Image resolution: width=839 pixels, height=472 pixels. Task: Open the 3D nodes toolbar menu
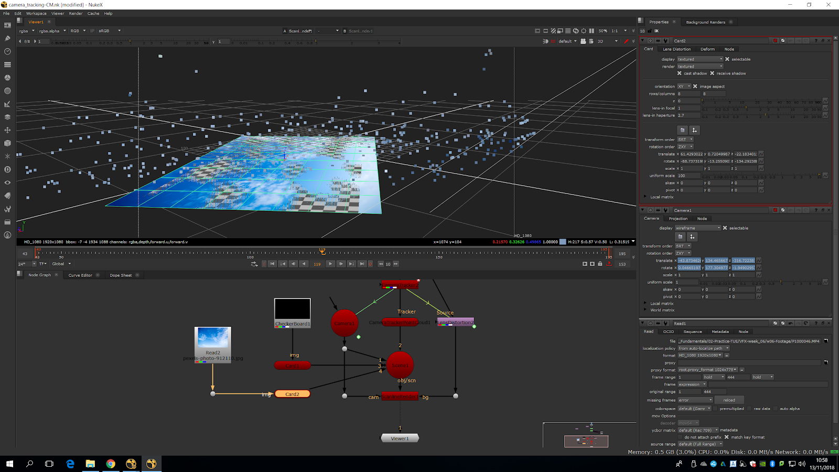(x=7, y=143)
